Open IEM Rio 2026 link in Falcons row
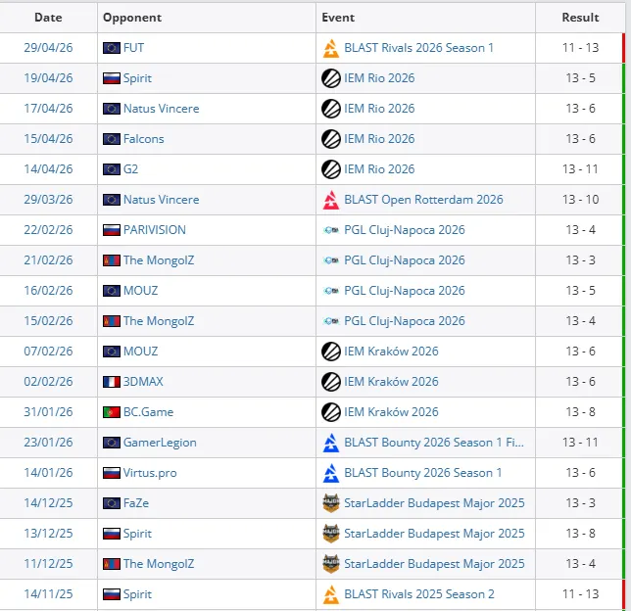This screenshot has height=611, width=631. (x=379, y=139)
